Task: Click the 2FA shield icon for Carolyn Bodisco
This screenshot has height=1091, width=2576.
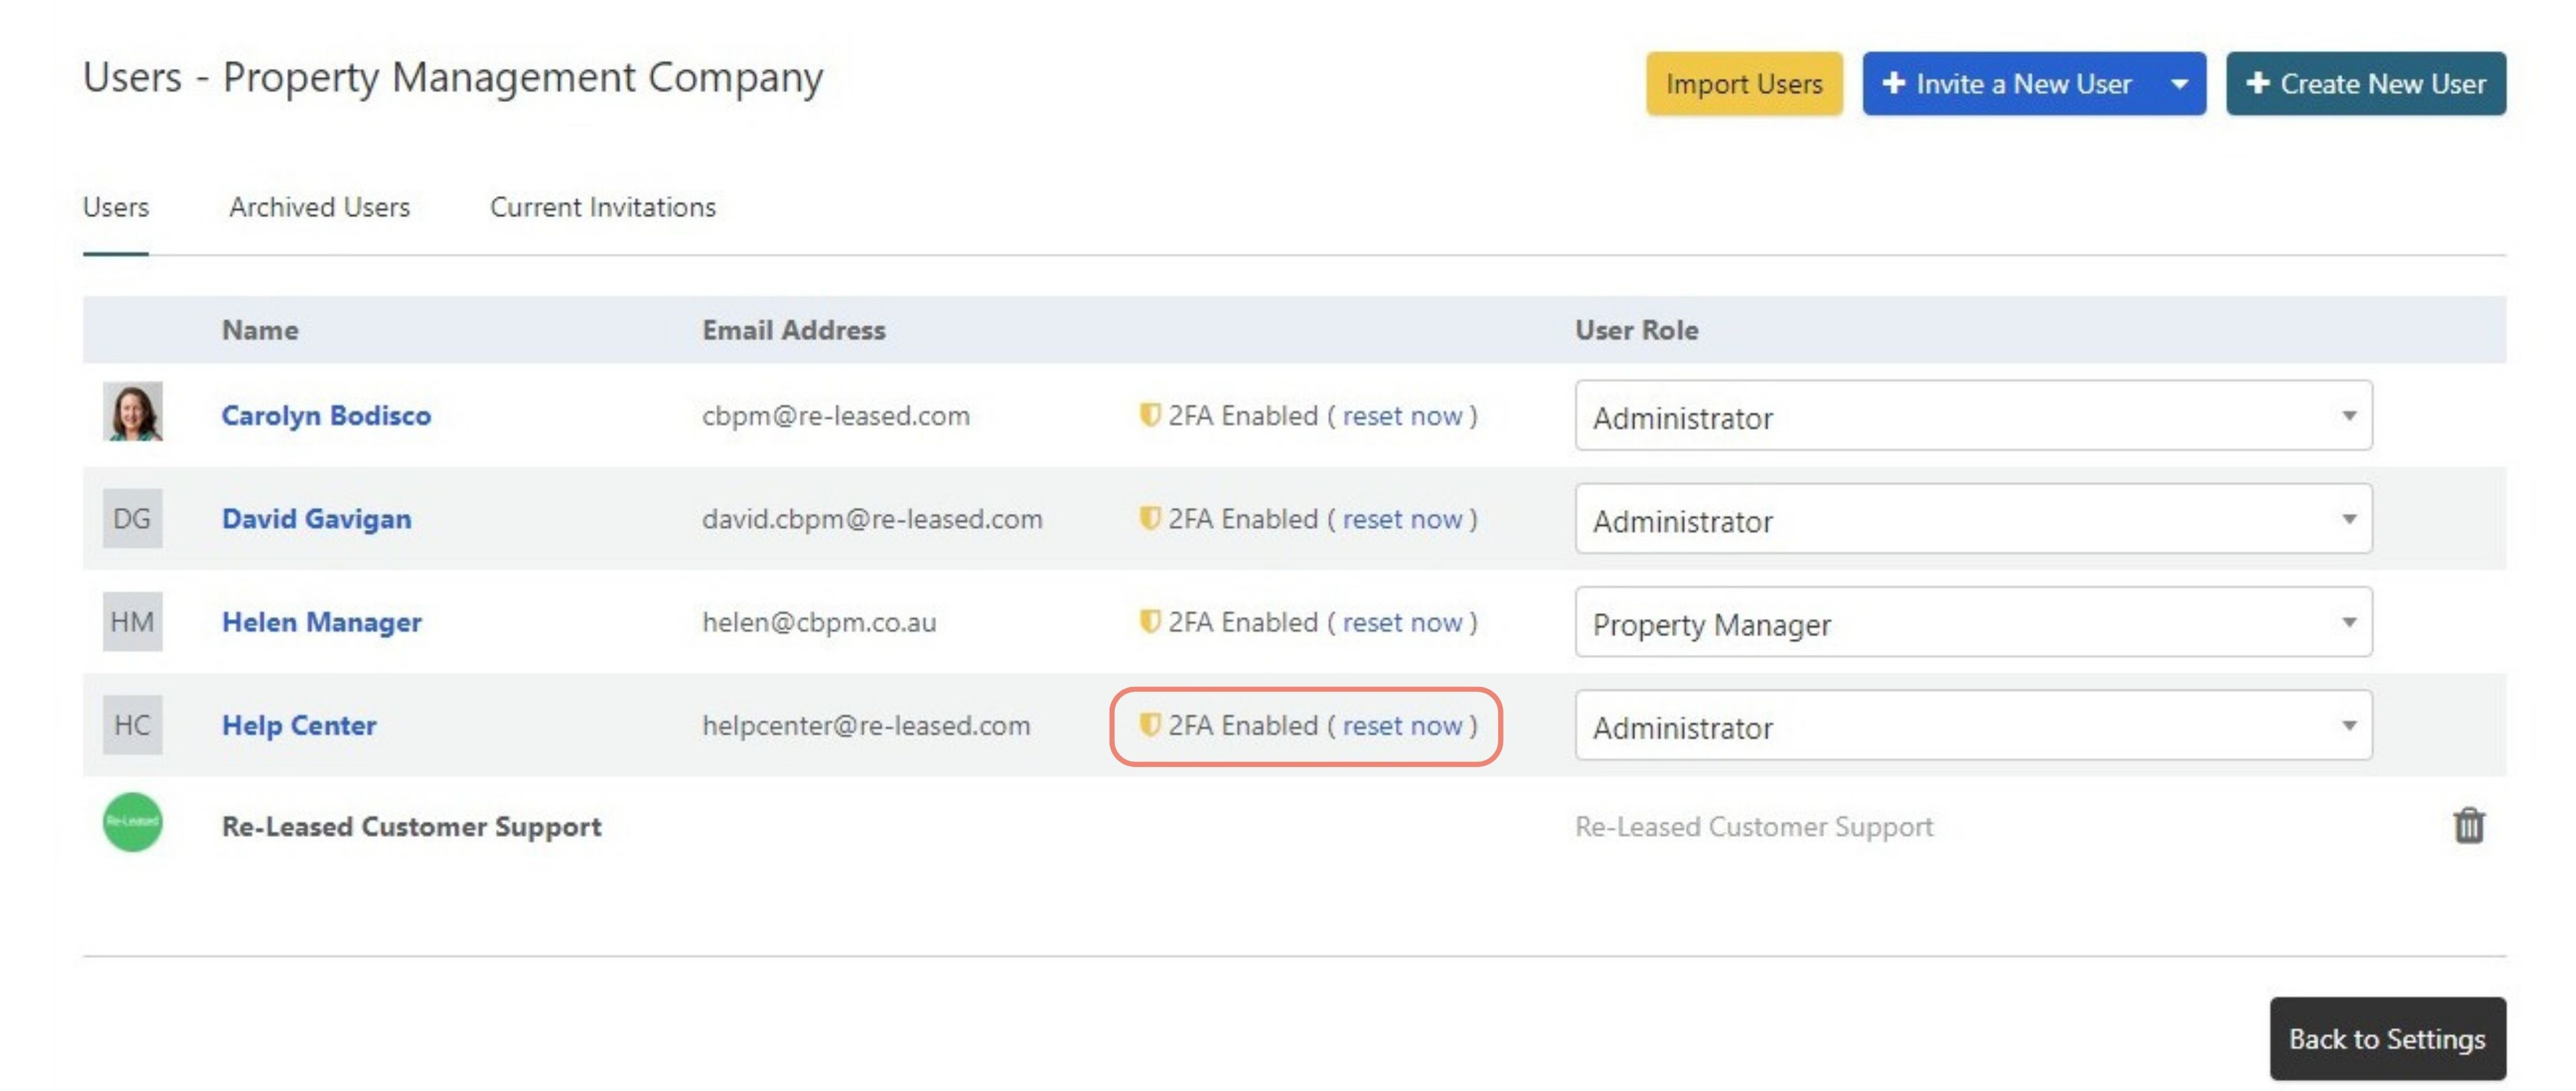Action: coord(1149,414)
